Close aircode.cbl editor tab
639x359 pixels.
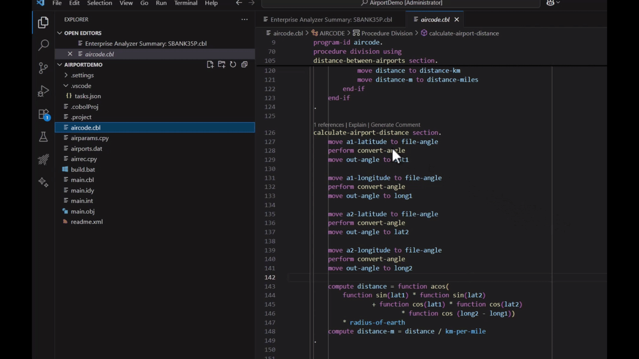click(x=456, y=19)
